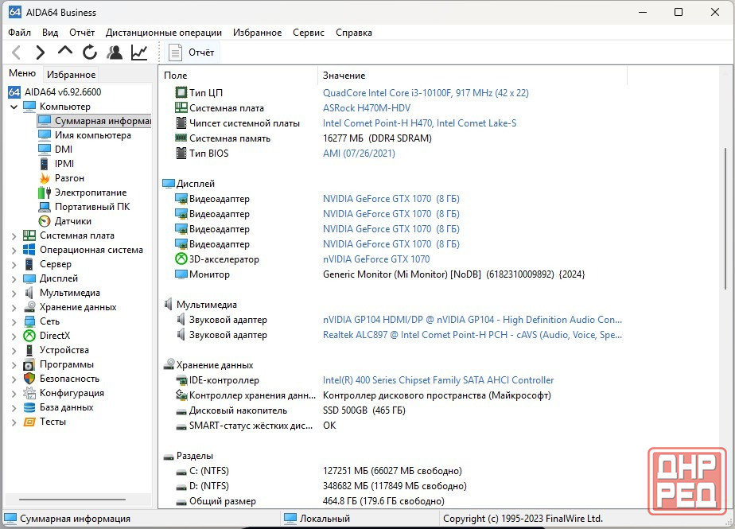This screenshot has height=529, width=735.
Task: Collapse the Компьютер tree node
Action: coord(14,107)
